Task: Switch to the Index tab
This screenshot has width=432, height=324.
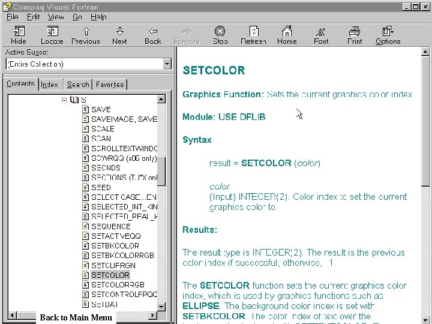Action: [50, 85]
